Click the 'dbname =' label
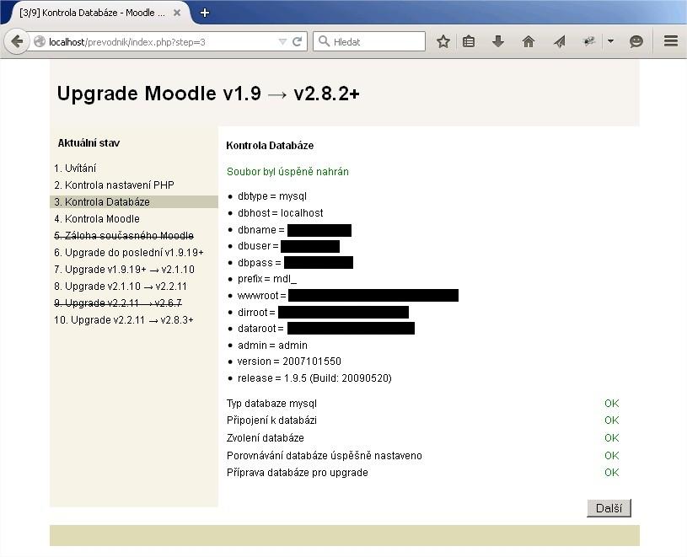Screen dimensions: 687x557 (261, 230)
